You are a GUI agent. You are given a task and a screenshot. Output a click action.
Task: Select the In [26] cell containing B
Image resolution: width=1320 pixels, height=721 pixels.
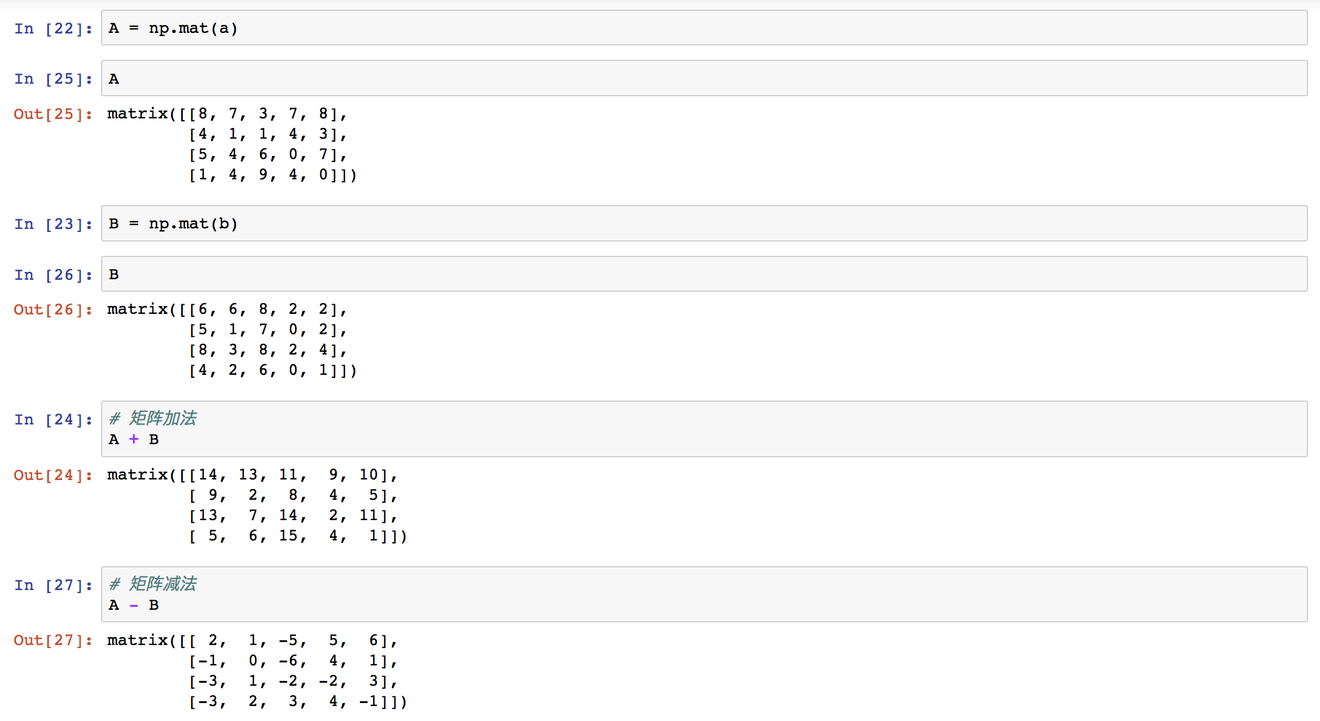(704, 274)
